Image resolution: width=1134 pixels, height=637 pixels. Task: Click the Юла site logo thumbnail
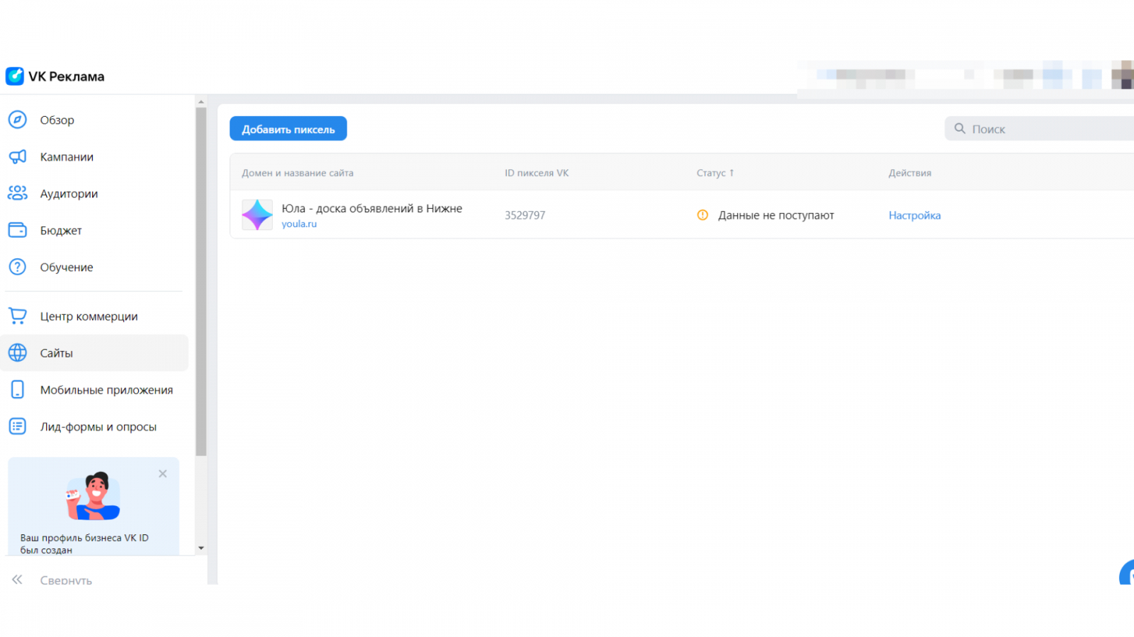[257, 214]
